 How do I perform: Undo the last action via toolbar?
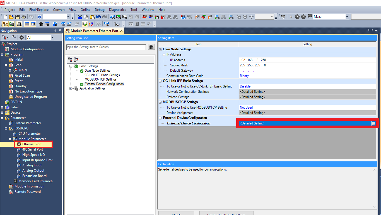(x=98, y=17)
